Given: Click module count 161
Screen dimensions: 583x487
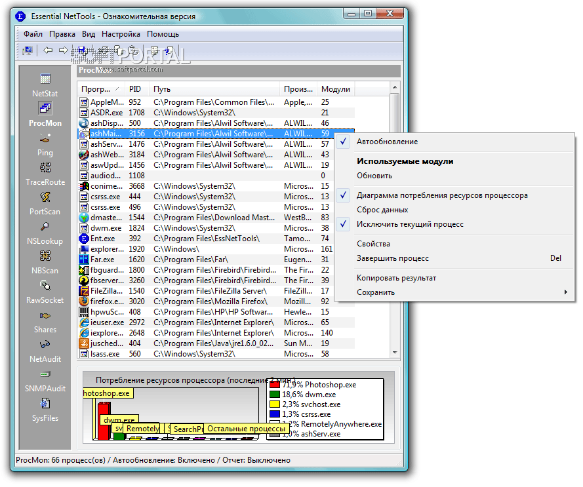Looking at the screenshot, I should pyautogui.click(x=327, y=249).
